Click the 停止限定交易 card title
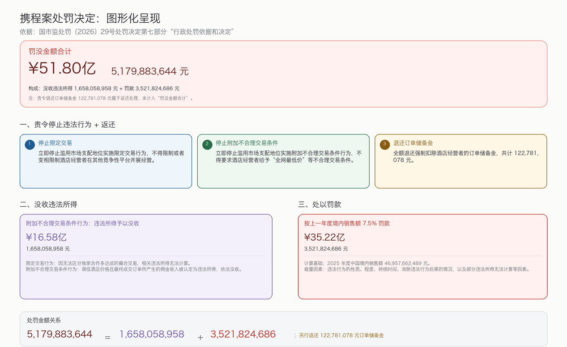The height and width of the screenshot is (347, 567). [55, 143]
